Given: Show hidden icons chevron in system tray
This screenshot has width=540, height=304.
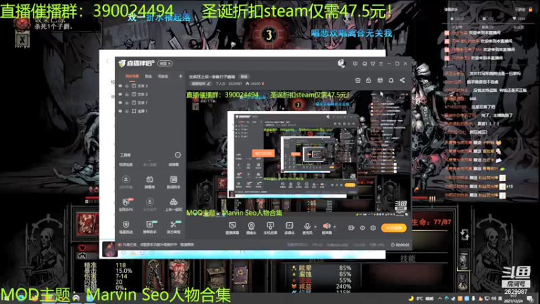Looking at the screenshot, I should tap(439, 299).
